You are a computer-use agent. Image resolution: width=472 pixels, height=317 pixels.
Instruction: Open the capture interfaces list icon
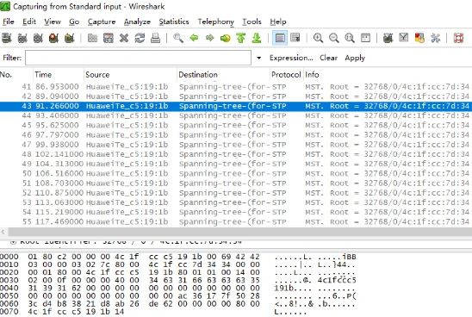click(7, 38)
